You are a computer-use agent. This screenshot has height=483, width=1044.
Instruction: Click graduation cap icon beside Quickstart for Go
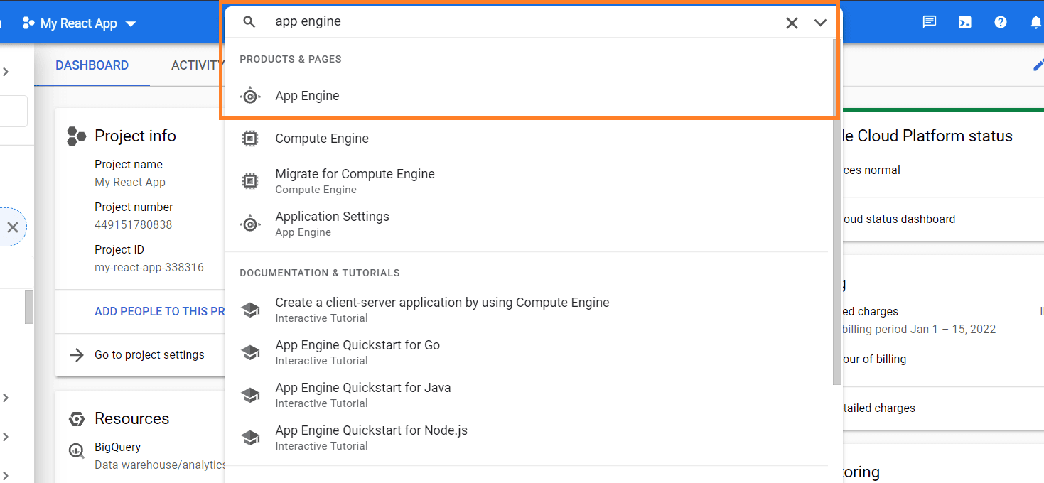250,352
